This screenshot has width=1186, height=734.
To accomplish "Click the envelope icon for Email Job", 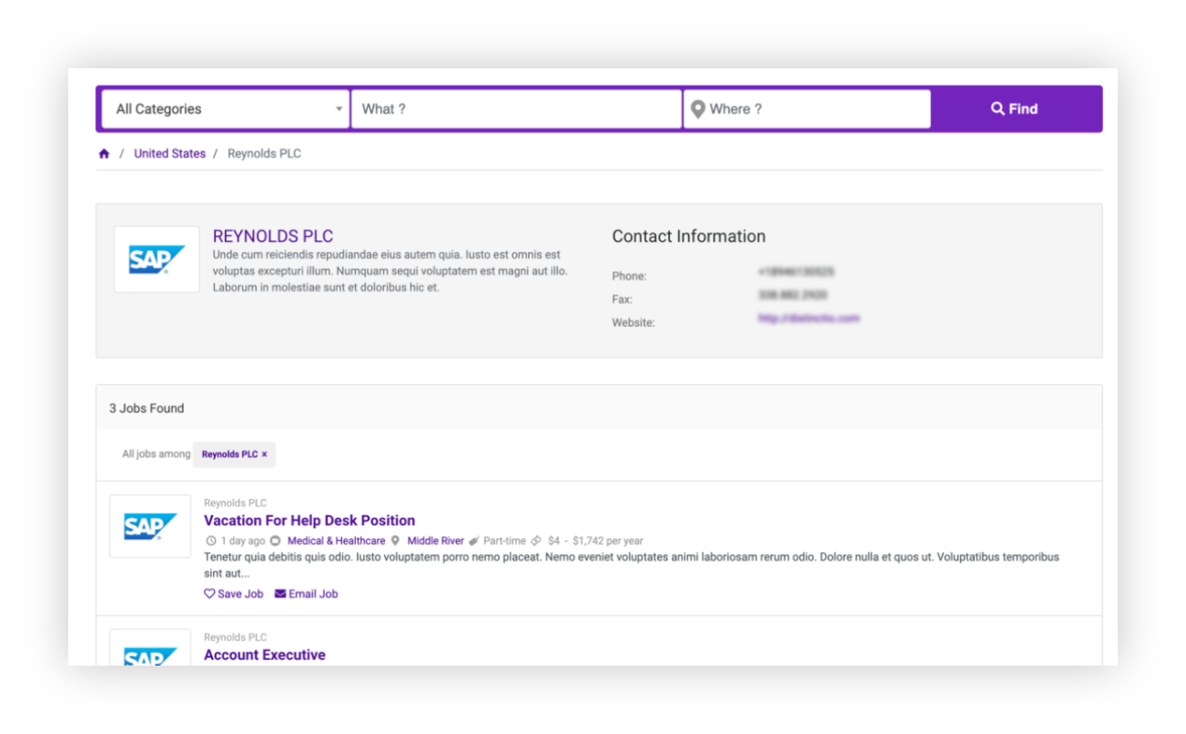I will coord(280,594).
